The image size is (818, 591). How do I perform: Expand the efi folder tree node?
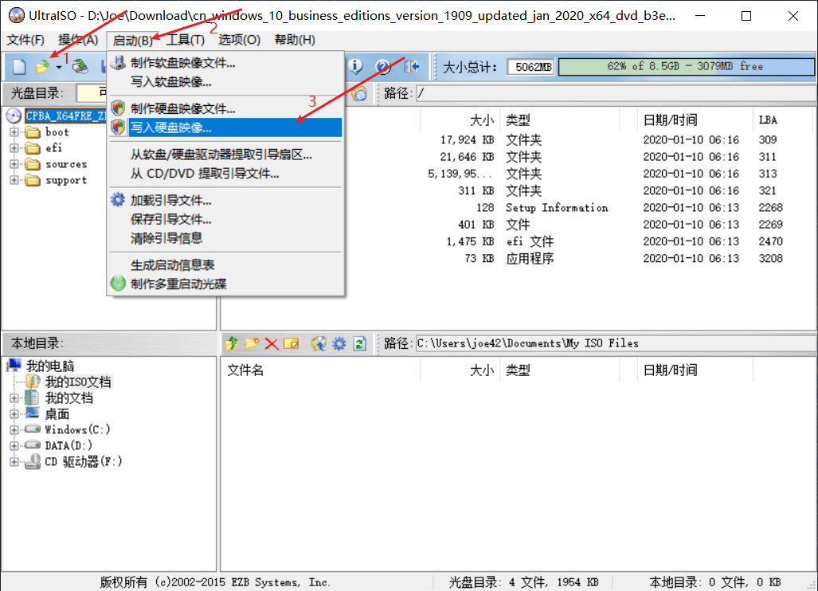[x=14, y=148]
